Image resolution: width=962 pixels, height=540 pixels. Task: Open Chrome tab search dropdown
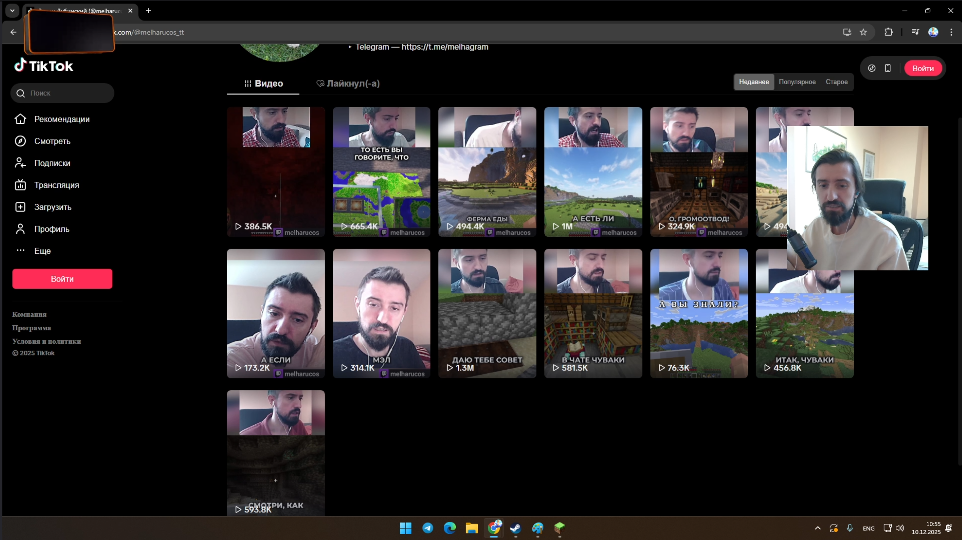[12, 11]
